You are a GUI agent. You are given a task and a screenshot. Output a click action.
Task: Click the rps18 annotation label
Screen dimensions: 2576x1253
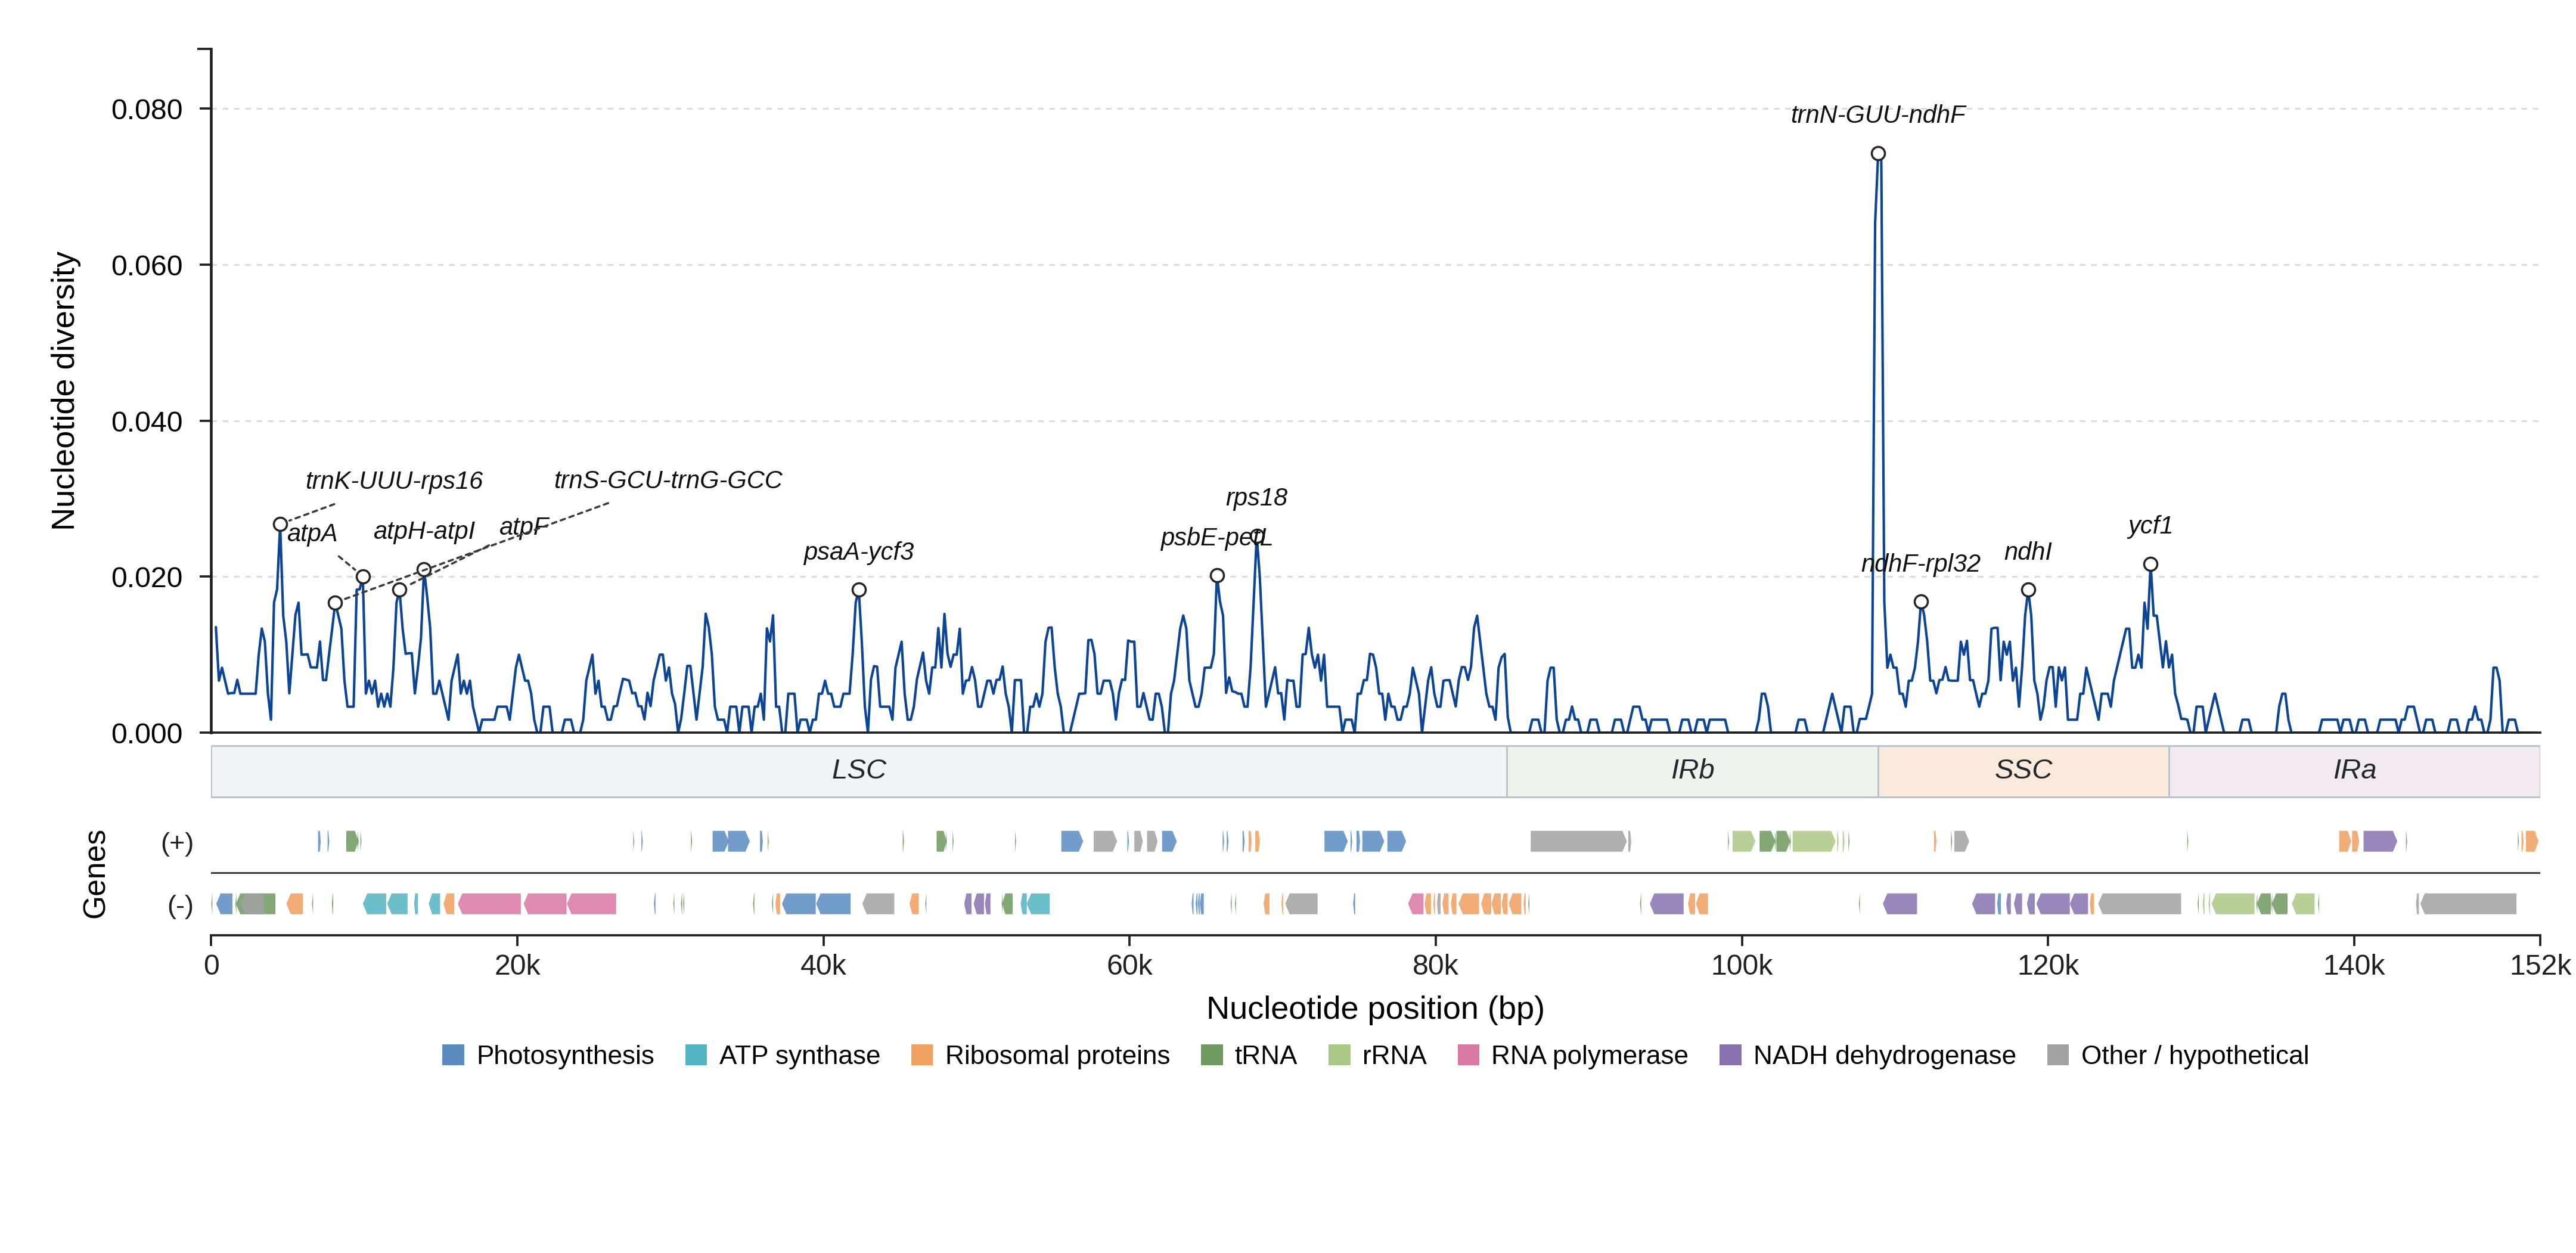tap(1256, 498)
